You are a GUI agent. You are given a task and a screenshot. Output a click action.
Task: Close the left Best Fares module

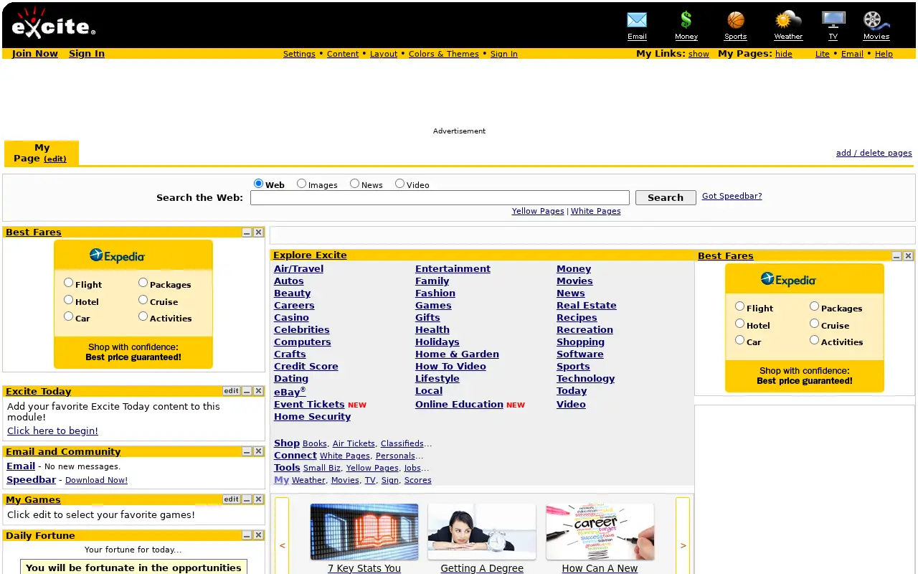pos(258,232)
